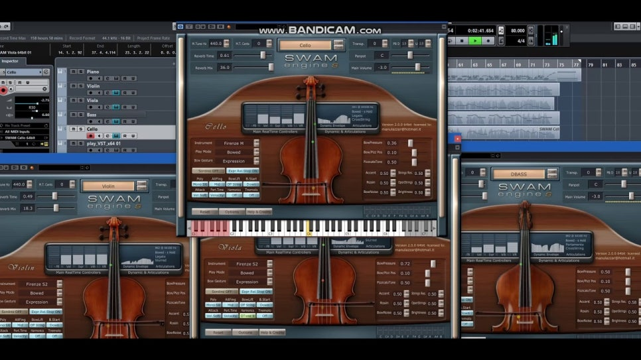
Task: Click the Cello preset name field
Action: coord(305,45)
